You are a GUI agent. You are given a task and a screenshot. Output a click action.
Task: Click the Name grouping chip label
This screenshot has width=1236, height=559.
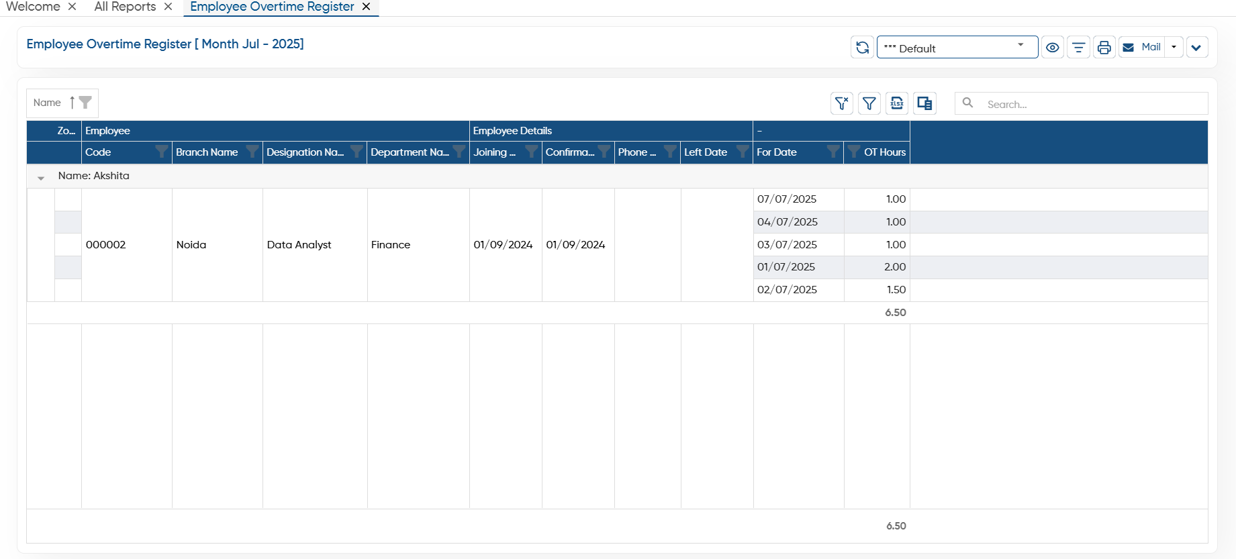tap(47, 103)
